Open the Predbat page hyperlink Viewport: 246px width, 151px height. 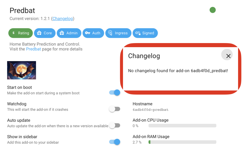(x=33, y=49)
